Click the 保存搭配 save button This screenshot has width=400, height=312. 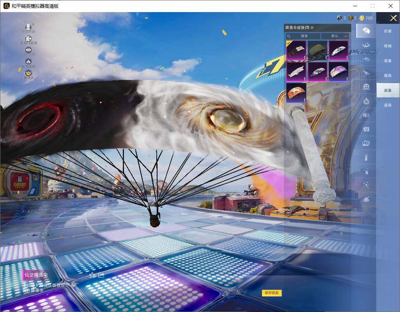pyautogui.click(x=272, y=293)
